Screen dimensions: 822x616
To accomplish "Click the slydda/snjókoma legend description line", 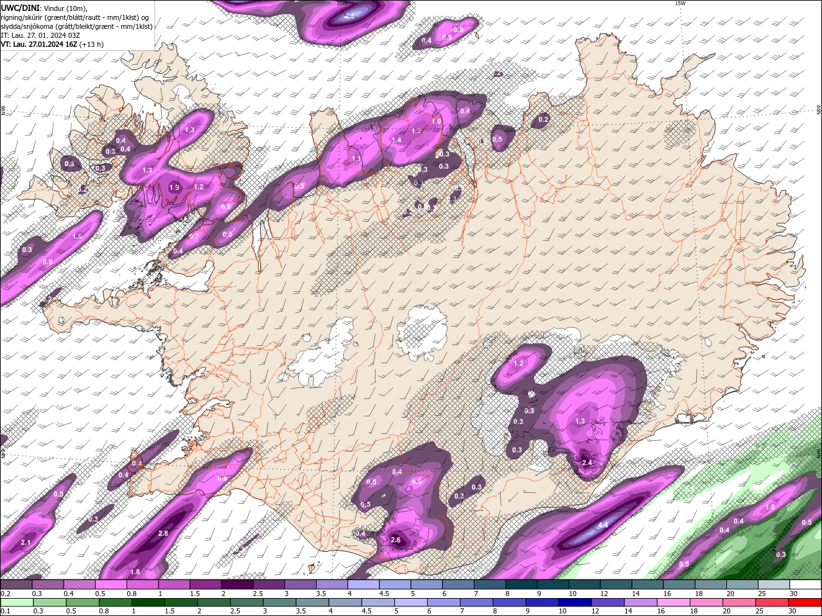I will point(76,26).
